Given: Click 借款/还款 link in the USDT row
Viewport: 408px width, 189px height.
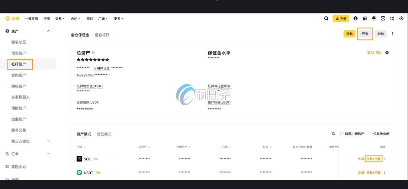Looking at the screenshot, I should (x=374, y=173).
